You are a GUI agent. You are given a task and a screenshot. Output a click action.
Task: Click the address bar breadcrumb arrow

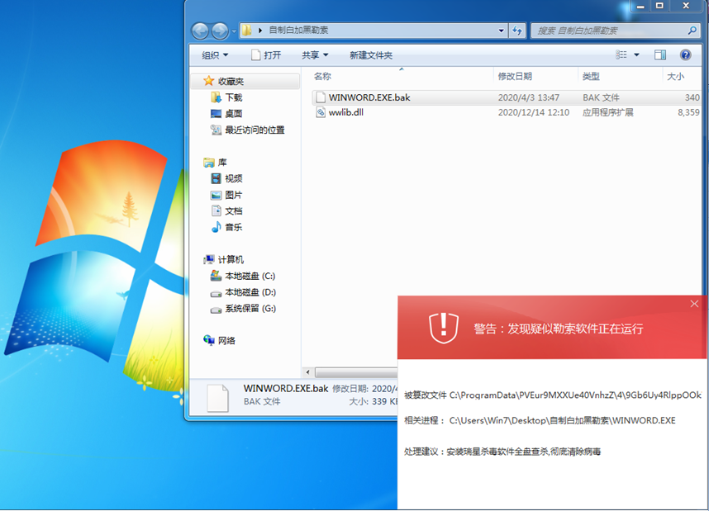(260, 31)
